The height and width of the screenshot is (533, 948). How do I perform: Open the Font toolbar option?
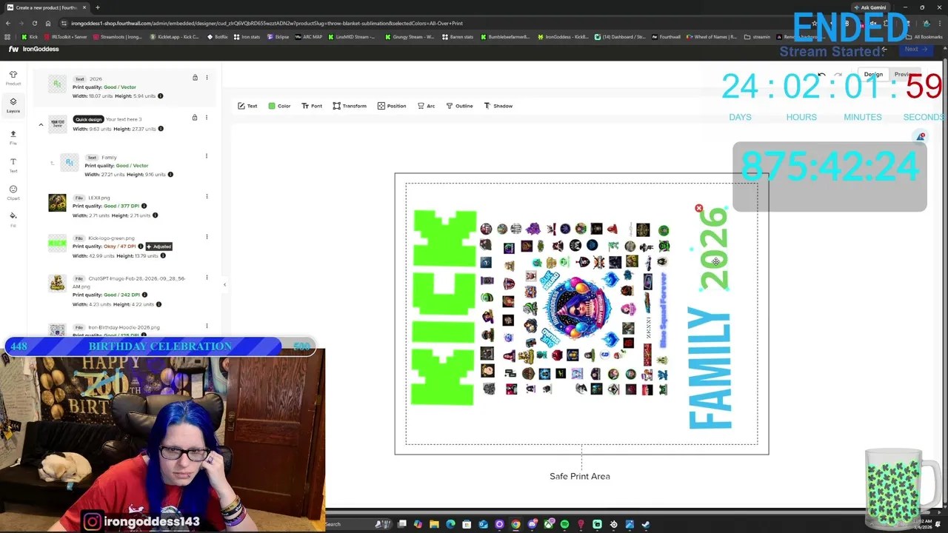click(311, 106)
